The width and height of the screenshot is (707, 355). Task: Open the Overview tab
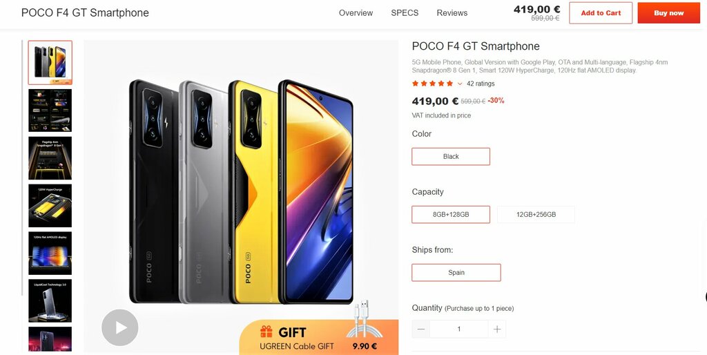coord(356,13)
